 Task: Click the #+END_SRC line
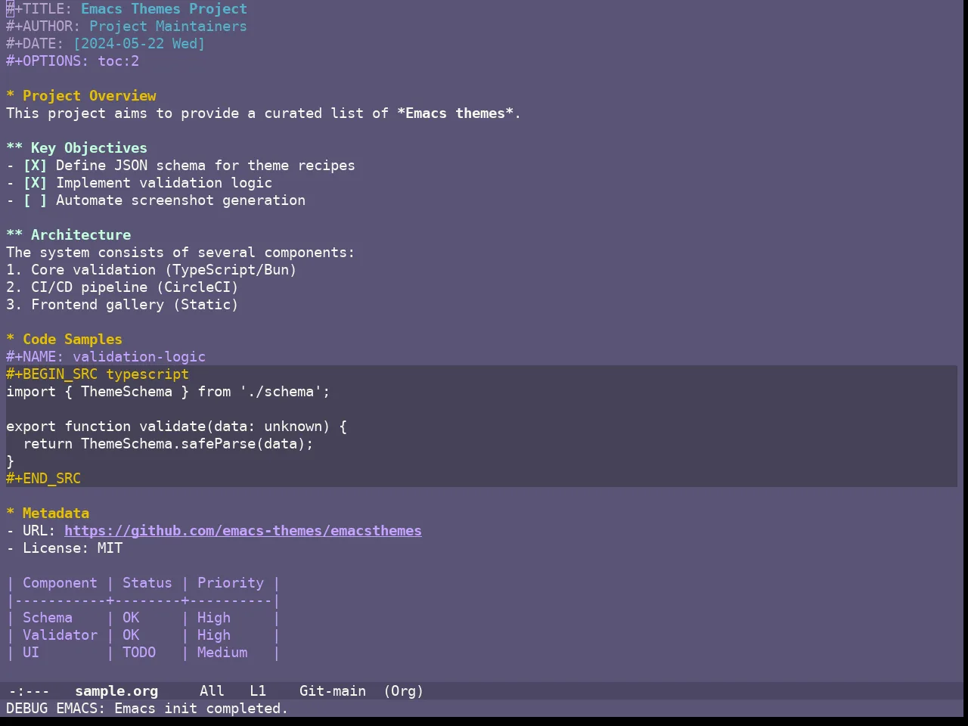(43, 479)
